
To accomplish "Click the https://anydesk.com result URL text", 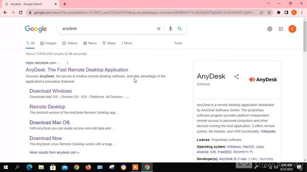I will coord(41,63).
